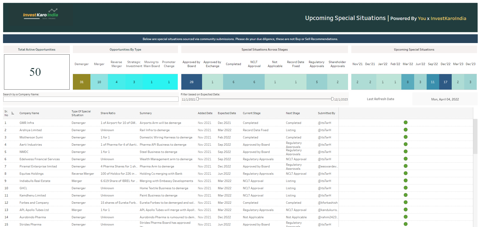Click summary 'Home Textile Business to demerge'
The width and height of the screenshot is (480, 227).
click(164, 188)
